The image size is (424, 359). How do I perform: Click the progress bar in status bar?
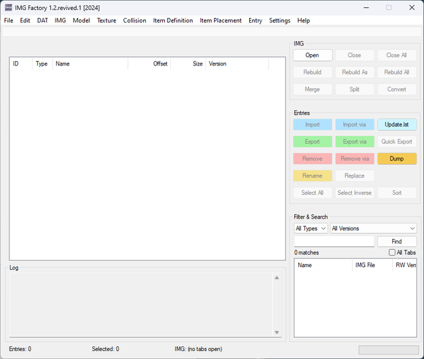[x=389, y=350]
